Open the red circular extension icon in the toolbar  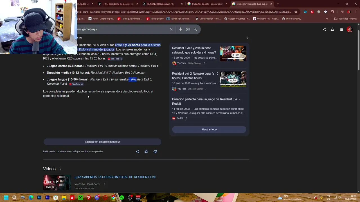tap(312, 12)
